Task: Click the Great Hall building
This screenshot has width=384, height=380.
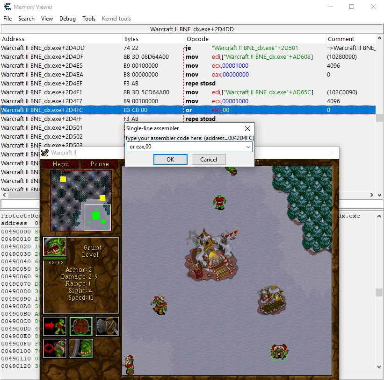Action: click(x=210, y=255)
